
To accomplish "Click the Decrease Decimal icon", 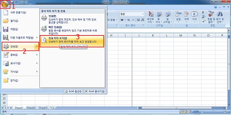I will point(142,20).
